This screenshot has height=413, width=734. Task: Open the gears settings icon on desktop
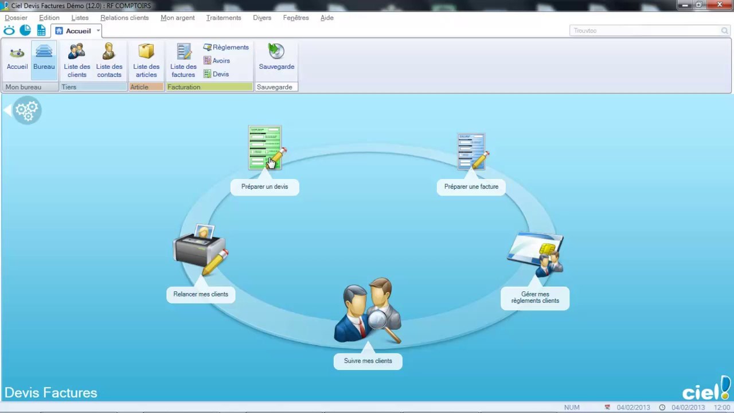27,110
